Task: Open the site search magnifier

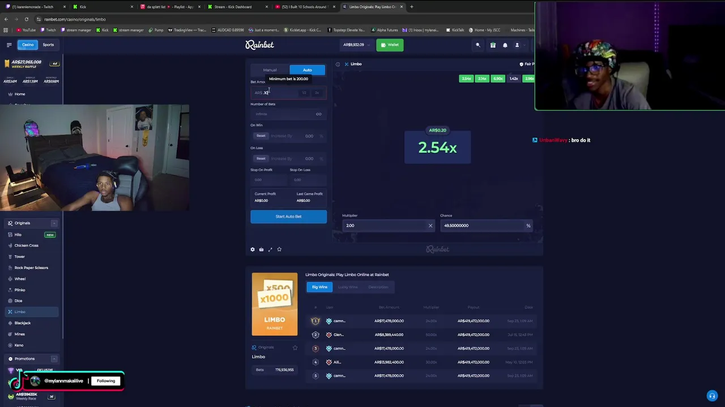Action: pyautogui.click(x=477, y=45)
